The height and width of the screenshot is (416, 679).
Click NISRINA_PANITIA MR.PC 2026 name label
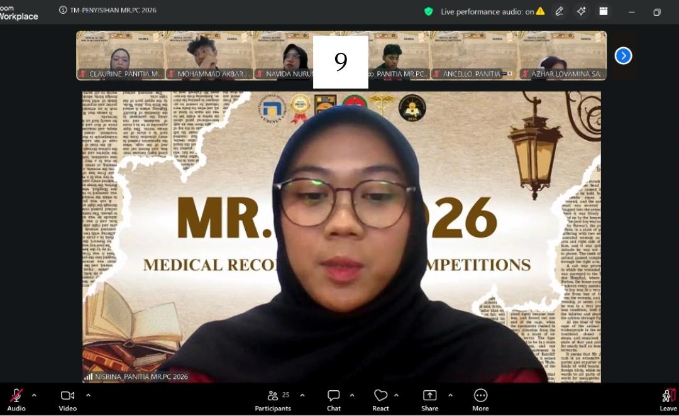click(x=141, y=376)
